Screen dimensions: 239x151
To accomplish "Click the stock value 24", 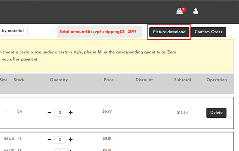I will click(x=19, y=112).
